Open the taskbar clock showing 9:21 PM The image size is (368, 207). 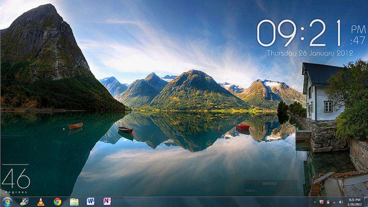click(x=354, y=202)
